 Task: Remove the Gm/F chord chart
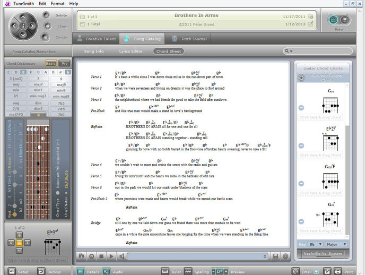(301, 184)
